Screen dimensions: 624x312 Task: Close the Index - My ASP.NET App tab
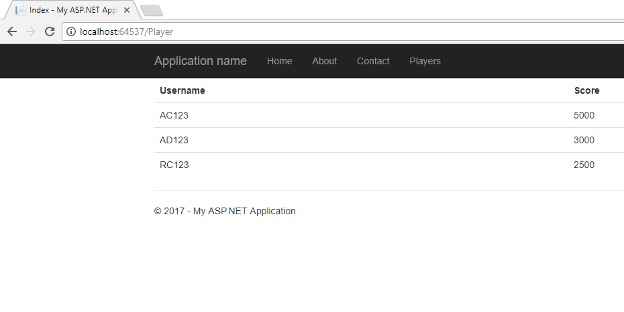[127, 10]
